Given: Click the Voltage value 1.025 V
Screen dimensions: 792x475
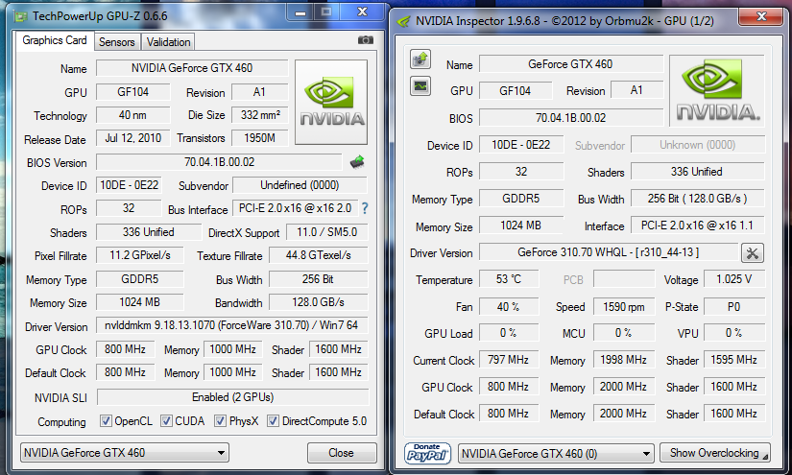Looking at the screenshot, I should 734,279.
